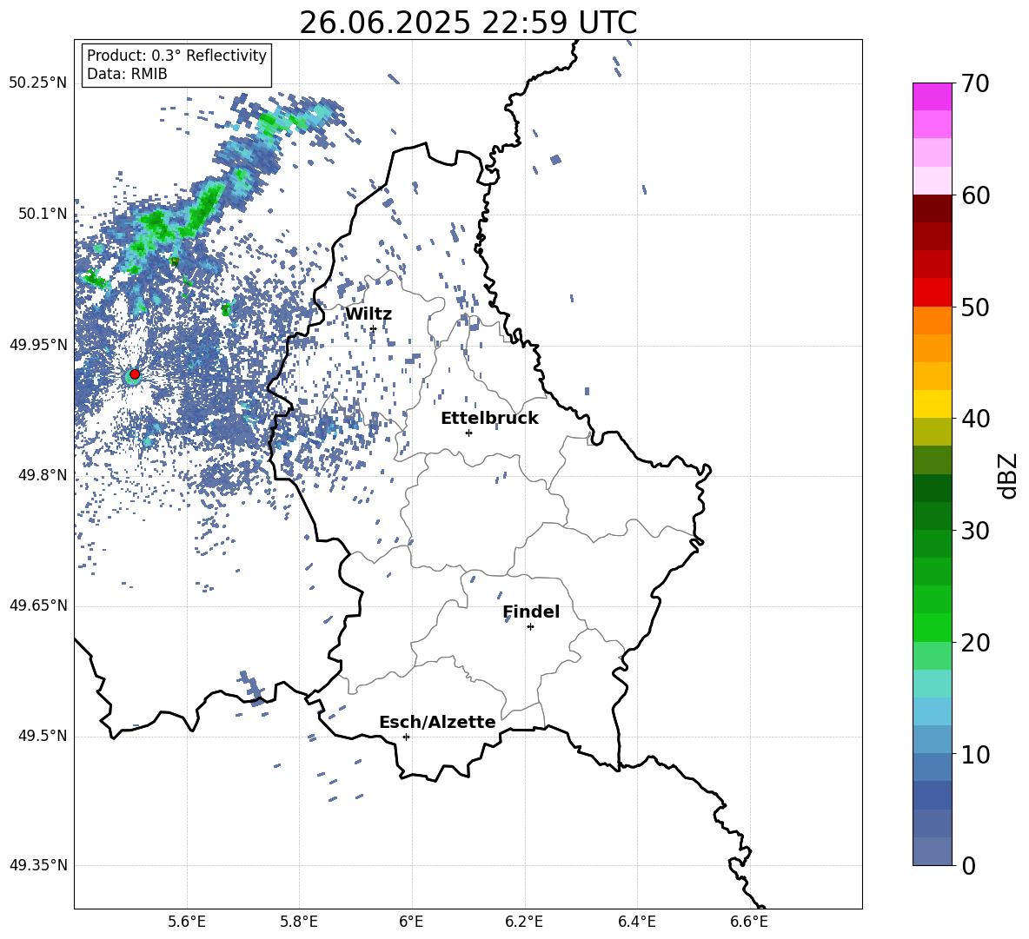Click the Wiltz city label
This screenshot has height=939, width=1029.
pos(368,314)
